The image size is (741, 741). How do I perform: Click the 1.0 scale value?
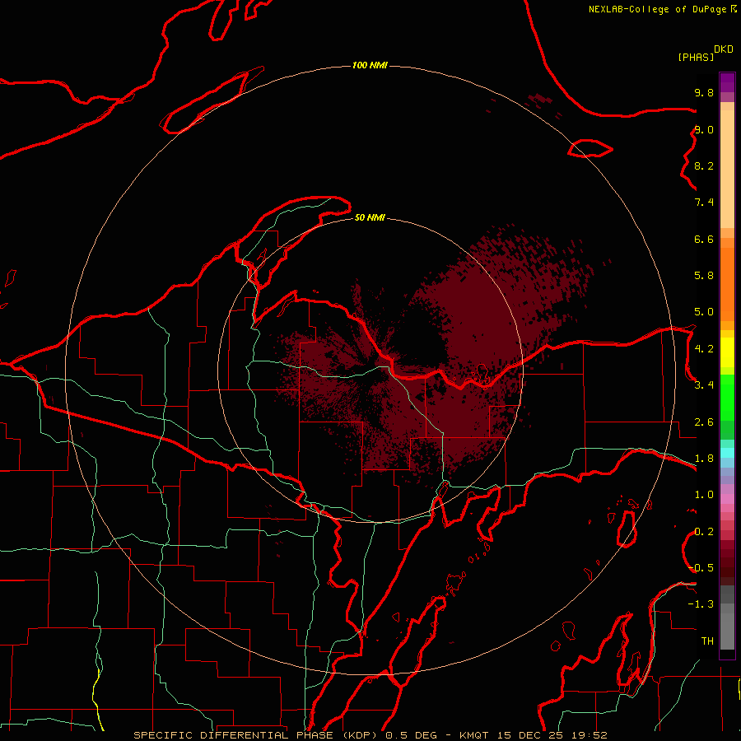pyautogui.click(x=704, y=495)
